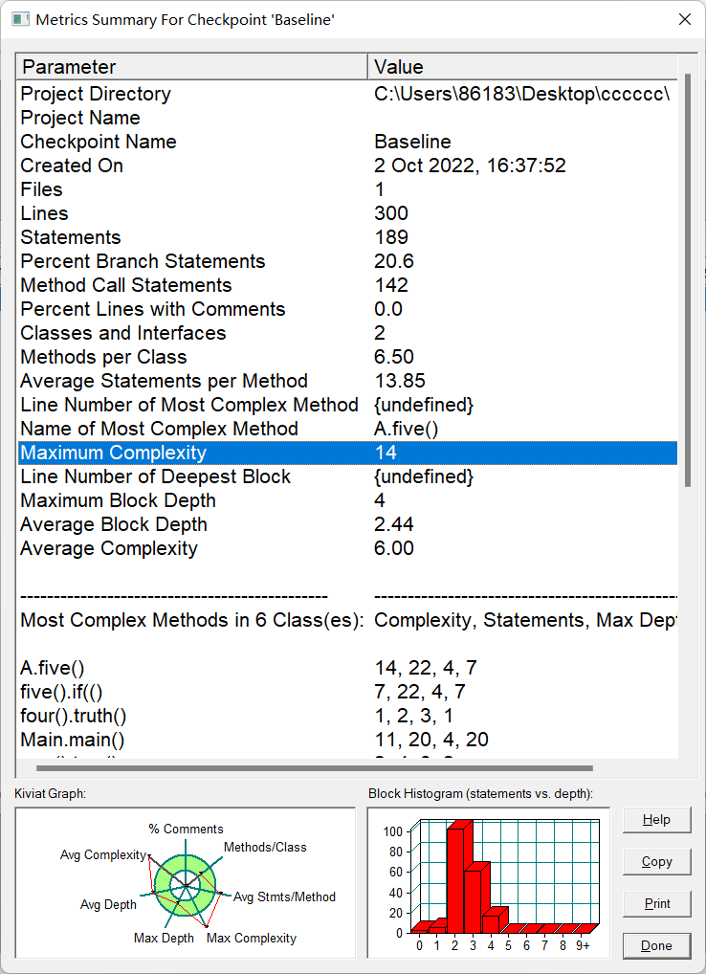Select the five().if(() method row
This screenshot has width=706, height=974.
[347, 692]
